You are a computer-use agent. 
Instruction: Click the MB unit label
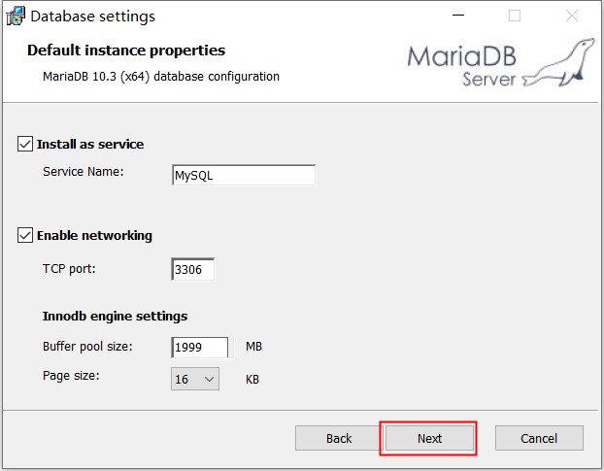click(x=253, y=347)
